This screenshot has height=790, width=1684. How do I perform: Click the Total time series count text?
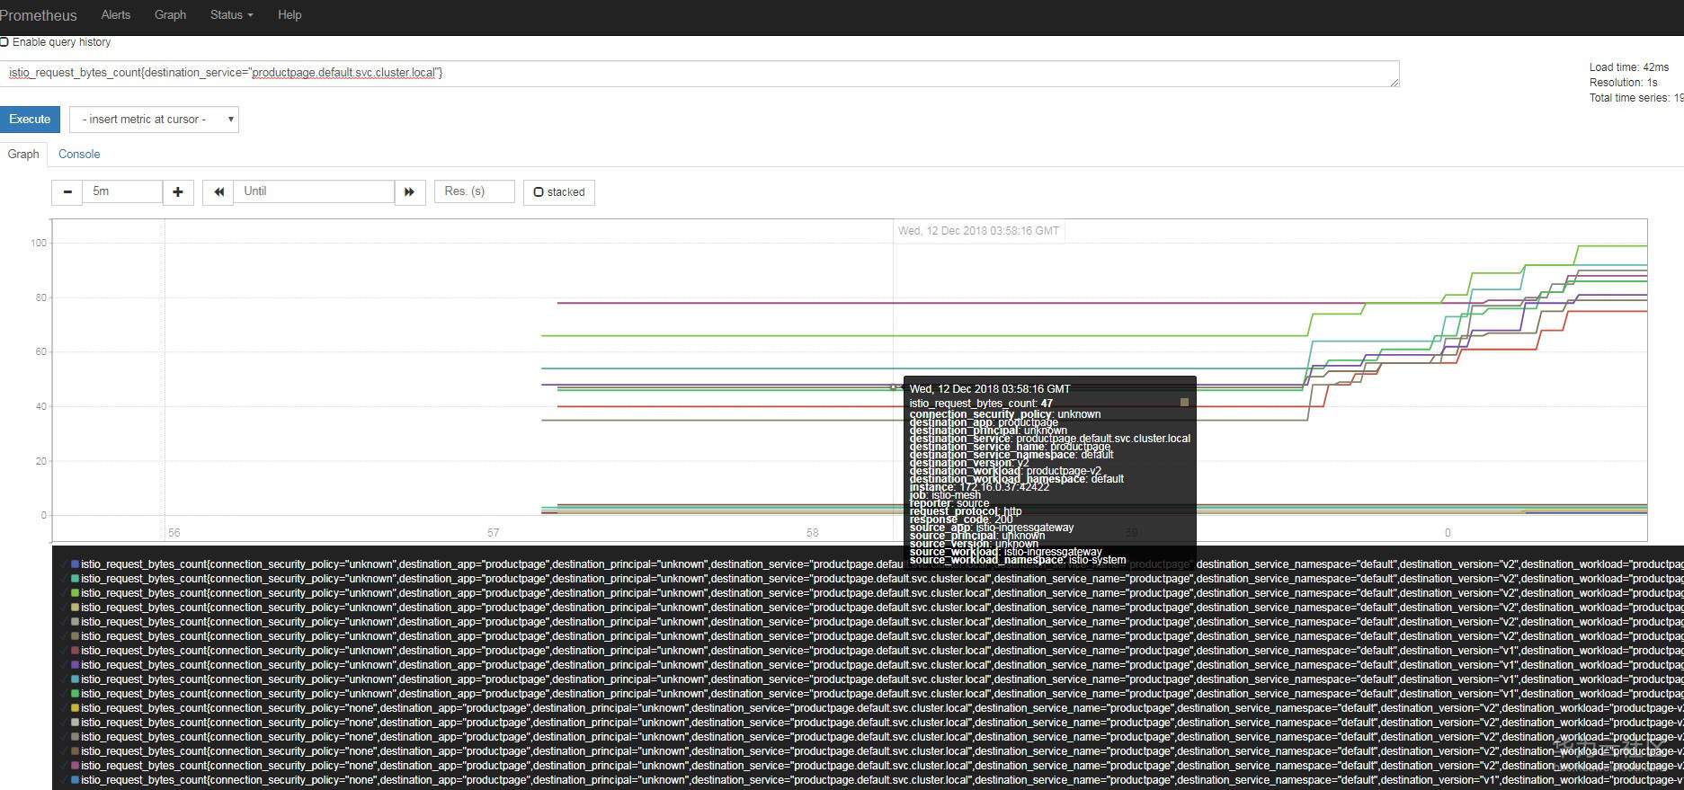pyautogui.click(x=1636, y=98)
